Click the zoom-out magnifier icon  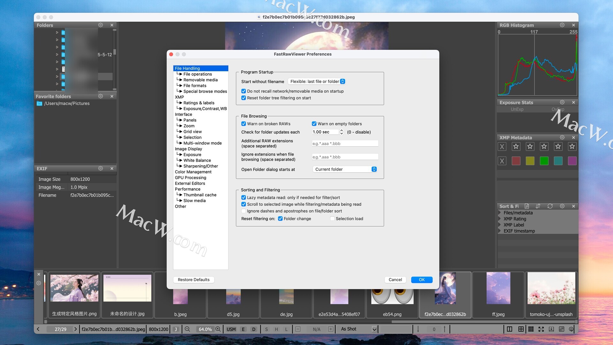click(x=187, y=329)
